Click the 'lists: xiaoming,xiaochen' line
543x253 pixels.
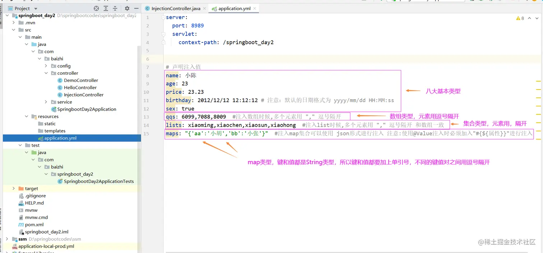[231, 125]
